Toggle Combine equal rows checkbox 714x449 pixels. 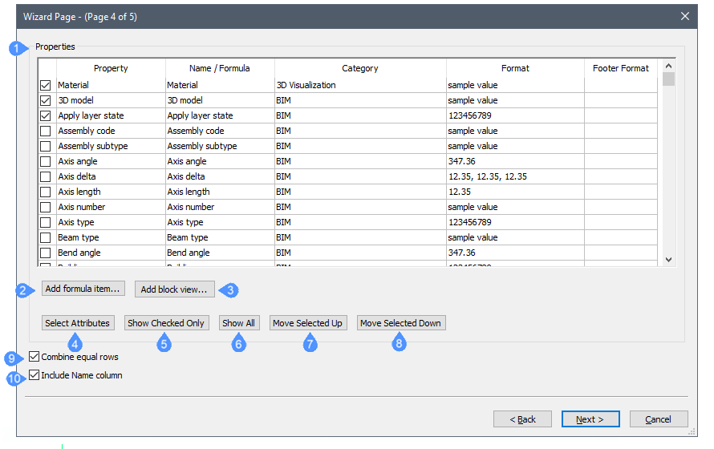click(34, 357)
